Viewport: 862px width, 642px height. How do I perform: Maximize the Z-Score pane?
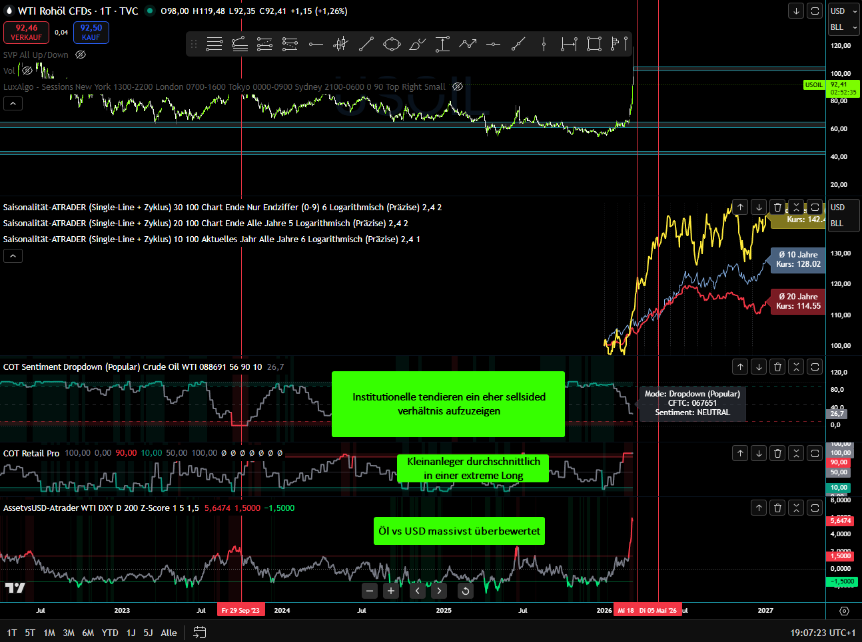coord(814,508)
